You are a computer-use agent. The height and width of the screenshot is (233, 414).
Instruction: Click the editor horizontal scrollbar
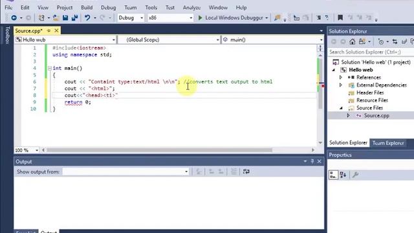point(159,150)
